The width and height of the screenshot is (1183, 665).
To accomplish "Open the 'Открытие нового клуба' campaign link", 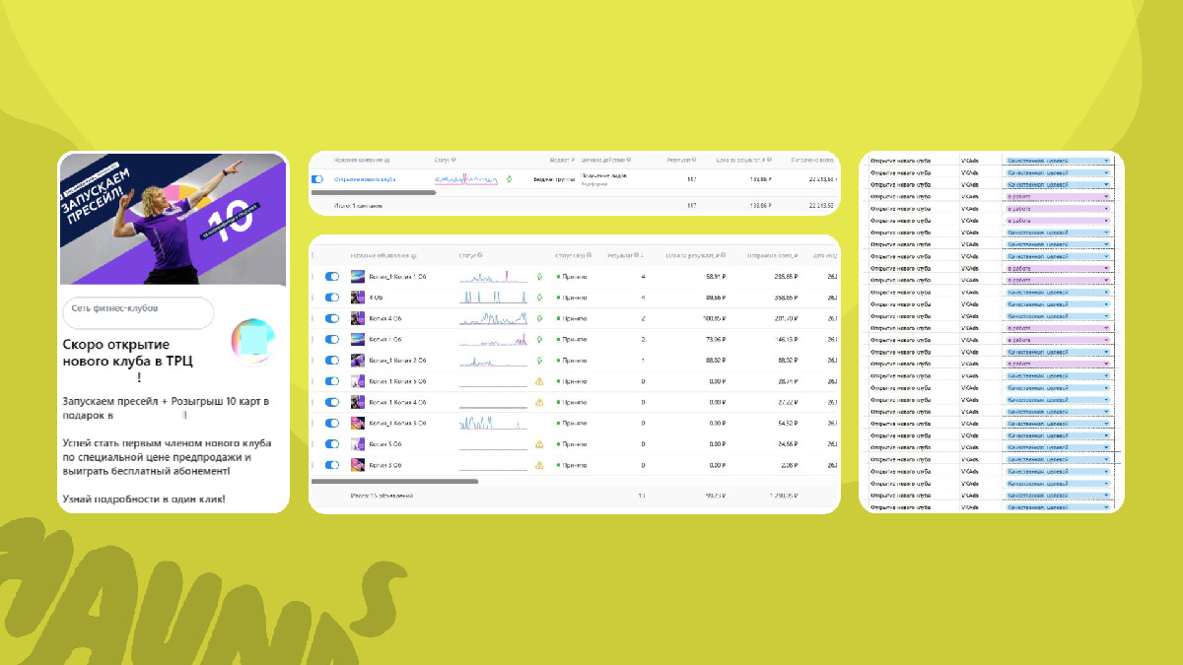I will click(366, 179).
